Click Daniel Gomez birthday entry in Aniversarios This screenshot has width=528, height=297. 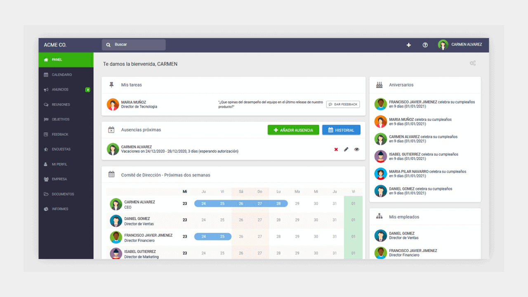[421, 191]
